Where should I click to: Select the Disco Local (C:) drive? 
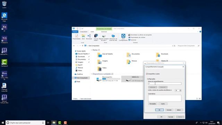pyautogui.click(x=108, y=79)
